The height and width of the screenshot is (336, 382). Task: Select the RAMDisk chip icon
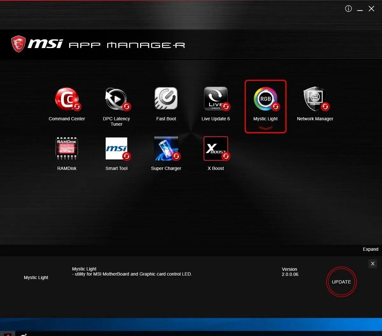[x=67, y=148]
